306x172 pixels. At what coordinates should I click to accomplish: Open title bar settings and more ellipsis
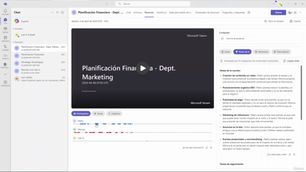pos(274,4)
